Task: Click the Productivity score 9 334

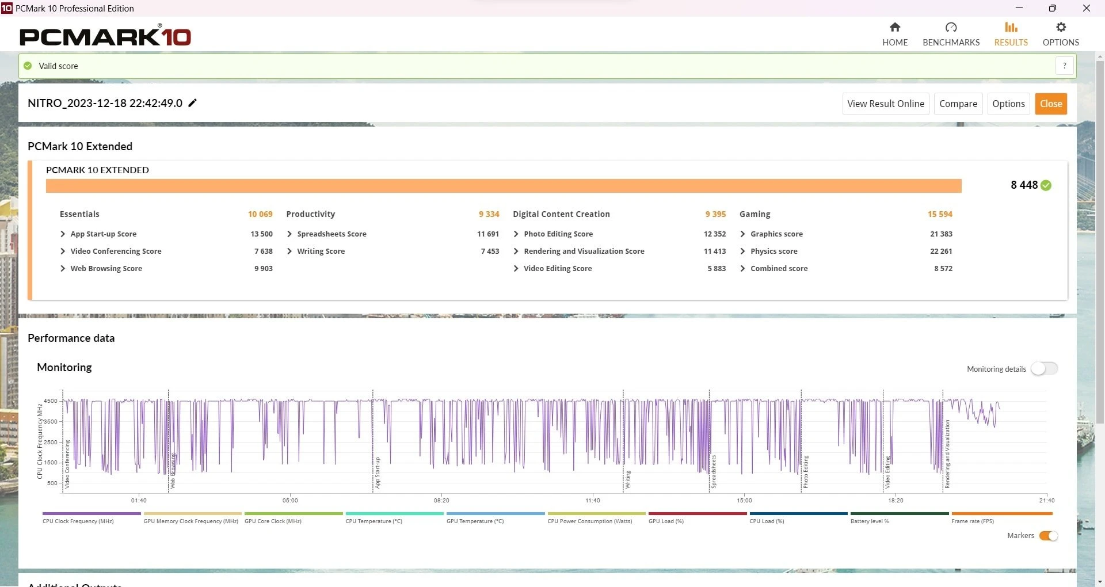Action: (x=489, y=214)
